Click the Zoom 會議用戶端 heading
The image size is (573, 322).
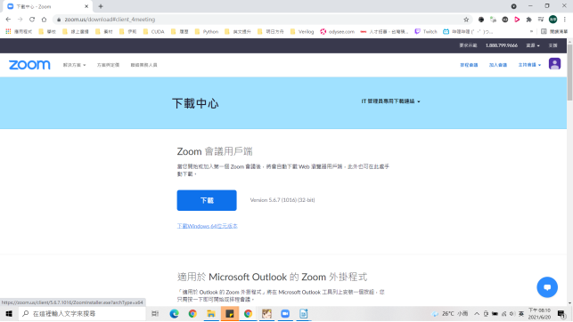tap(215, 151)
